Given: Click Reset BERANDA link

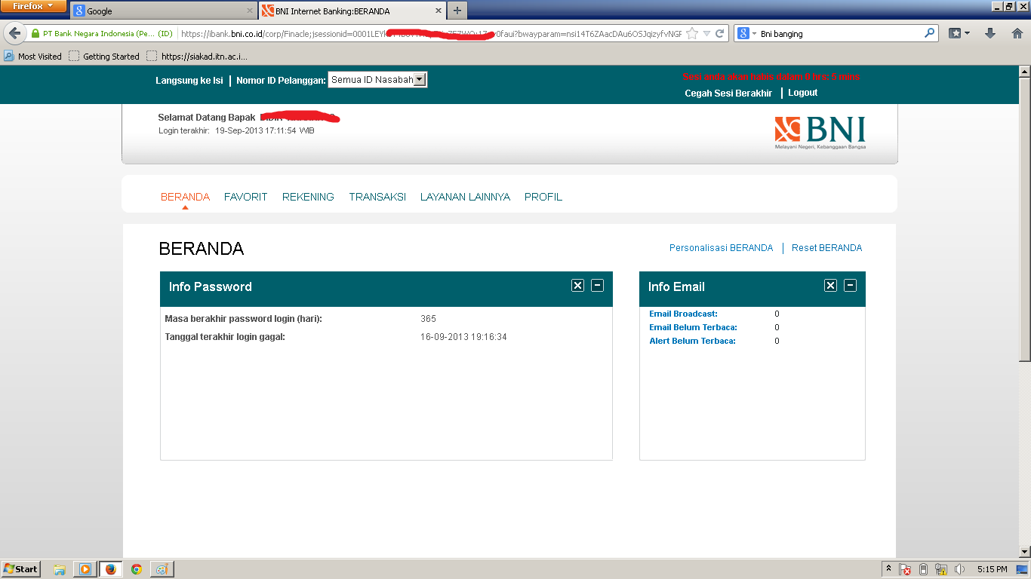Looking at the screenshot, I should point(827,248).
